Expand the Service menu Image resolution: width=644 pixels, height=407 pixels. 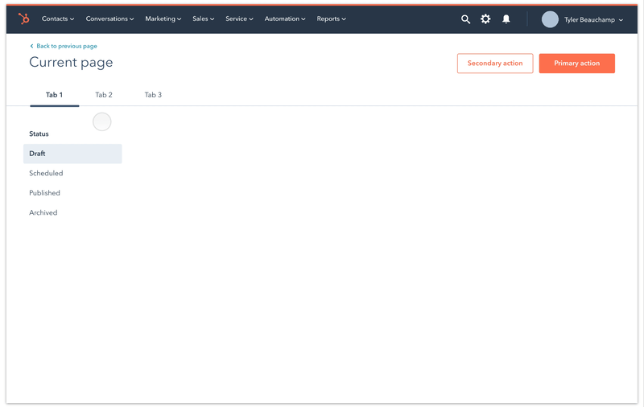(x=239, y=18)
